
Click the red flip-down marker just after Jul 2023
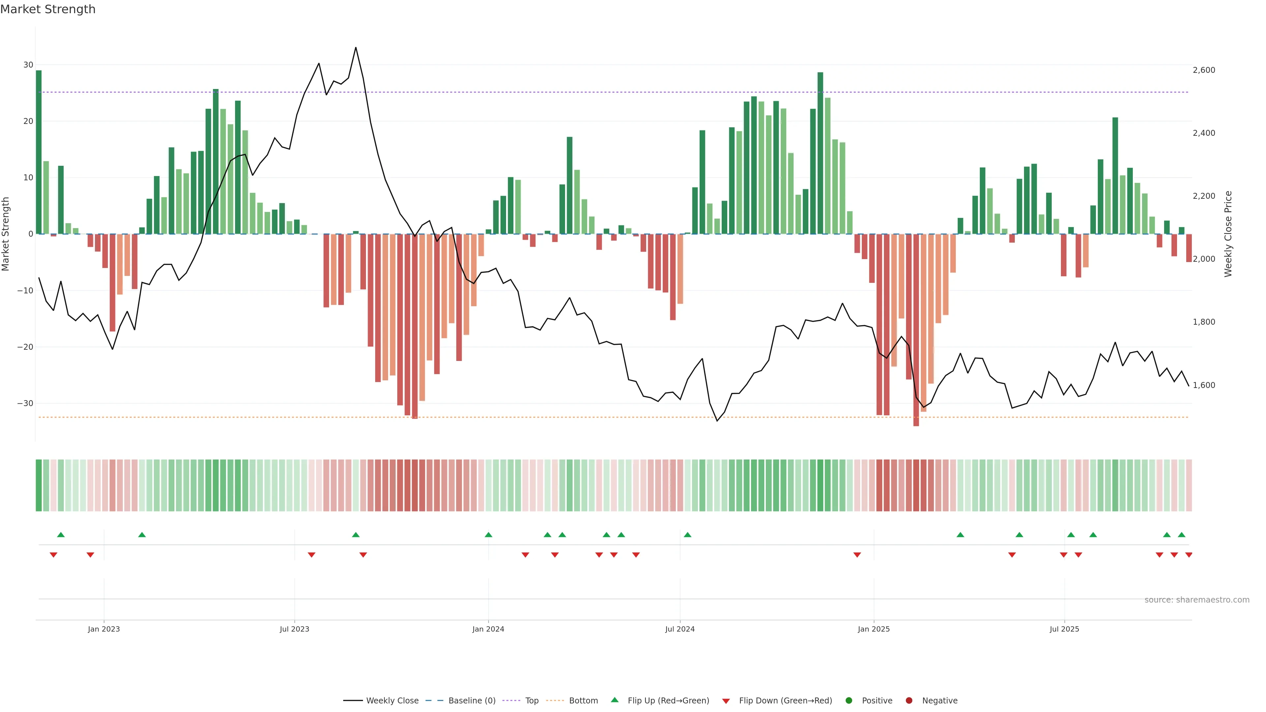(312, 555)
